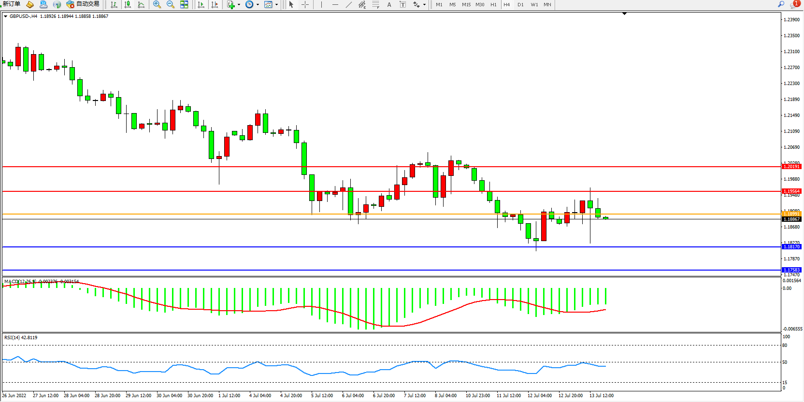Toggle chart shift button

click(215, 4)
